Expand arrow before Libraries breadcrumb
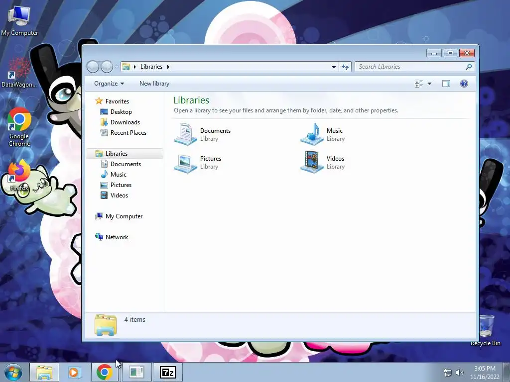Screen dimensions: 510x382 coord(135,67)
